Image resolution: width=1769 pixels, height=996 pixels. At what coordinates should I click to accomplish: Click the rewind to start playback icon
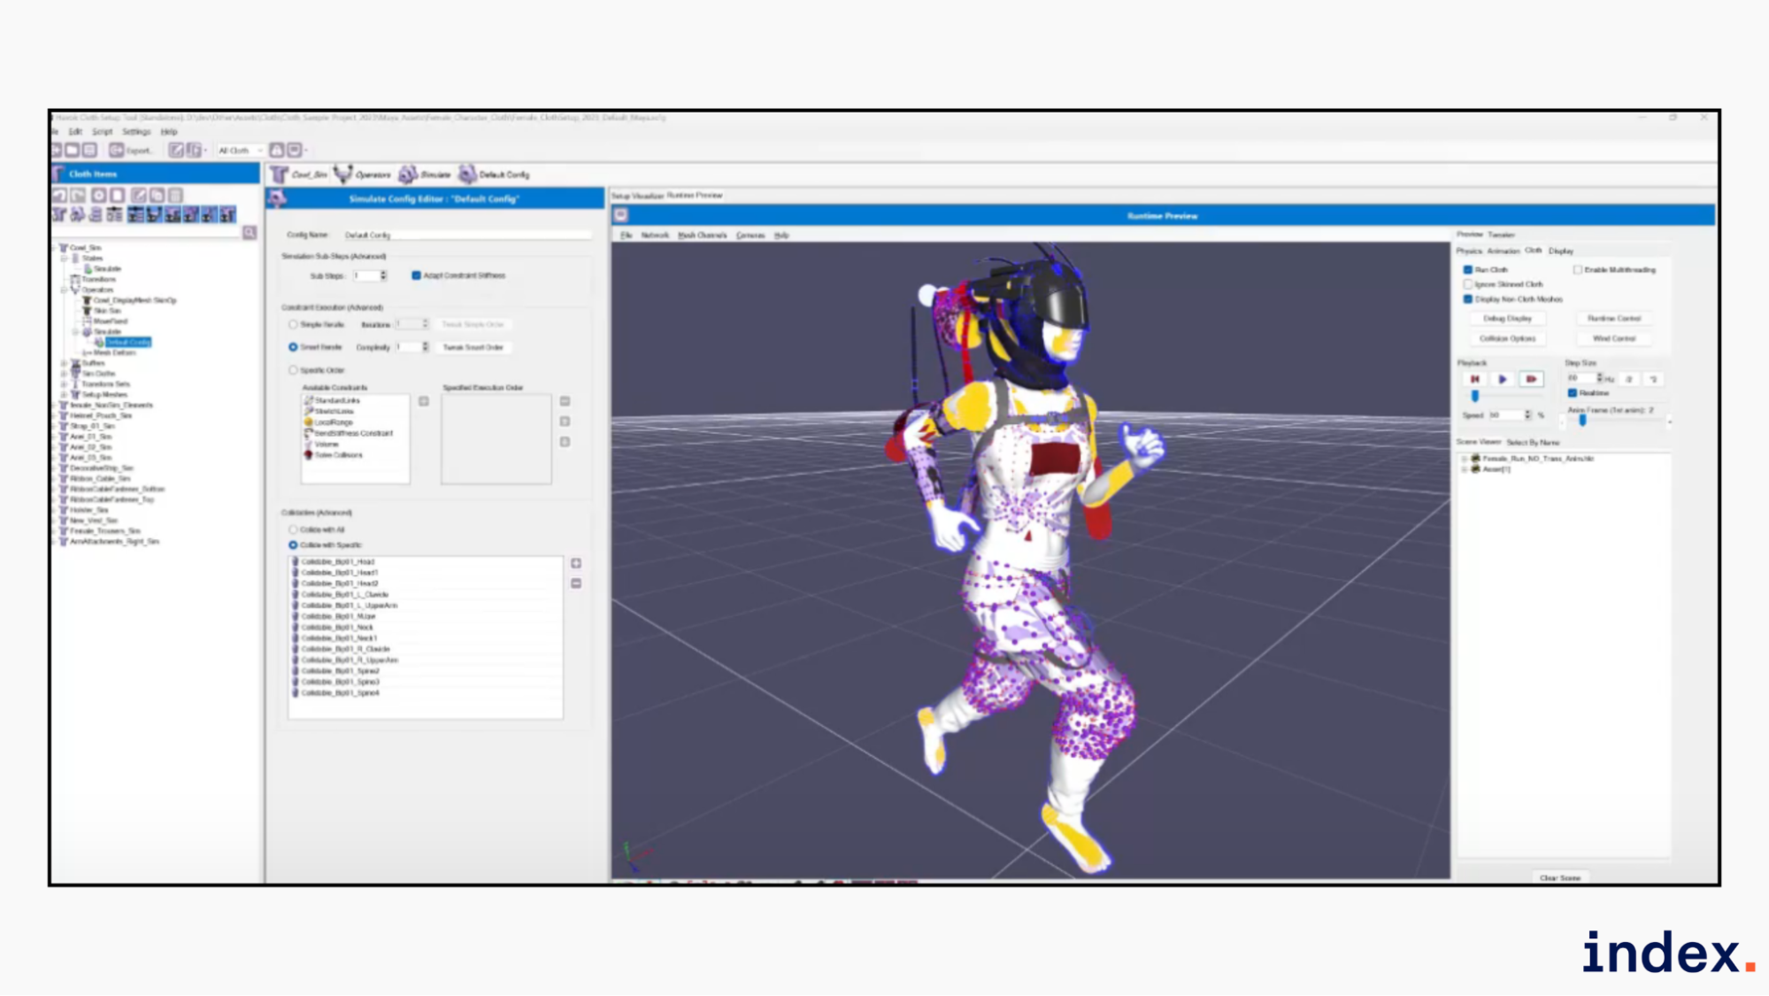1474,379
